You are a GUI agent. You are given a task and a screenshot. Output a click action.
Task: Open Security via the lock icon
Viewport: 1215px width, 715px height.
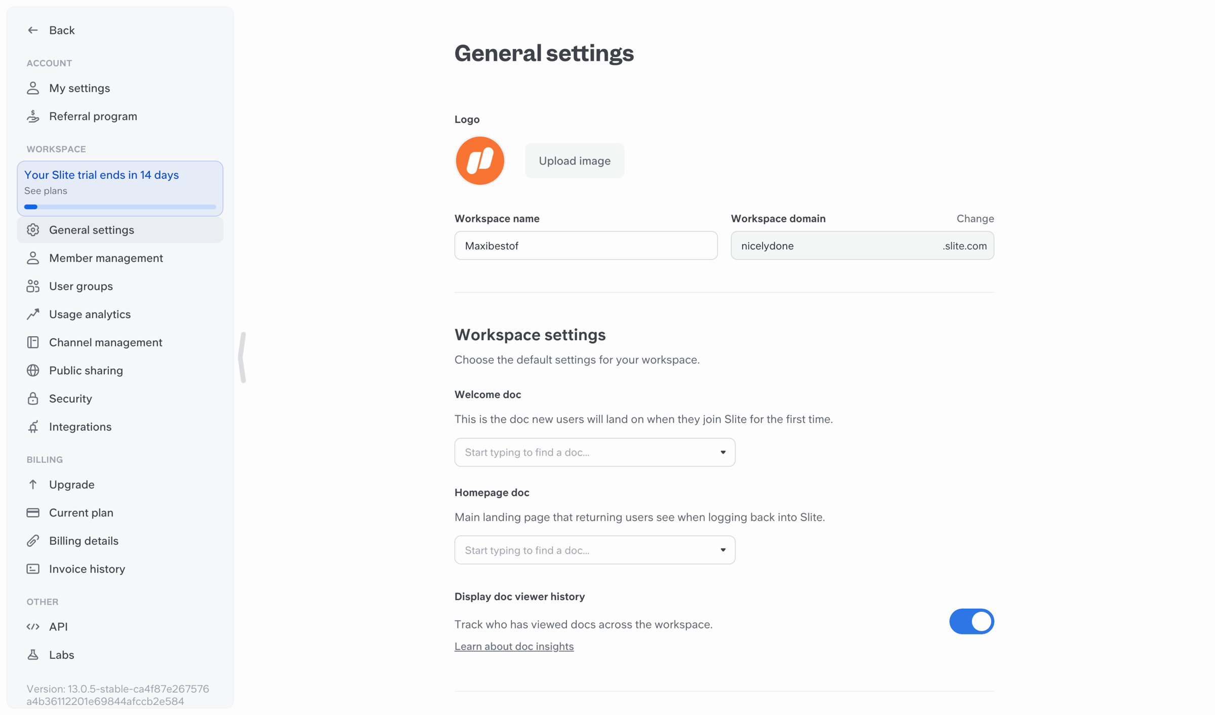point(33,399)
